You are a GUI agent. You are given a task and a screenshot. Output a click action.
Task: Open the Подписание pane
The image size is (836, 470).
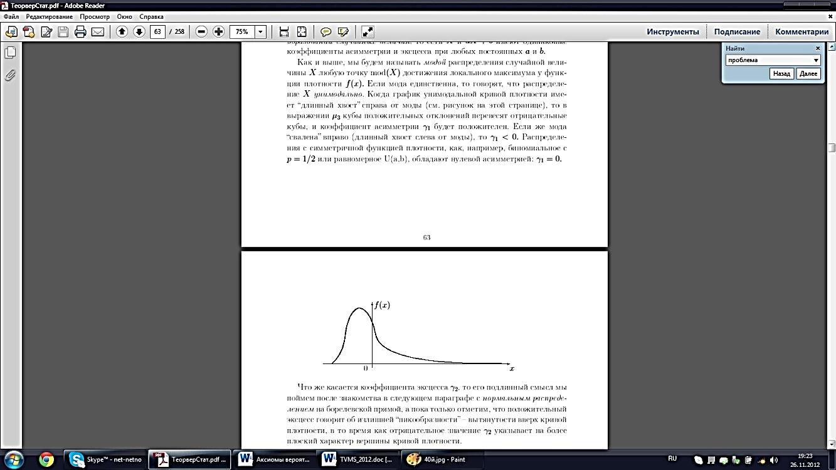[x=737, y=31]
